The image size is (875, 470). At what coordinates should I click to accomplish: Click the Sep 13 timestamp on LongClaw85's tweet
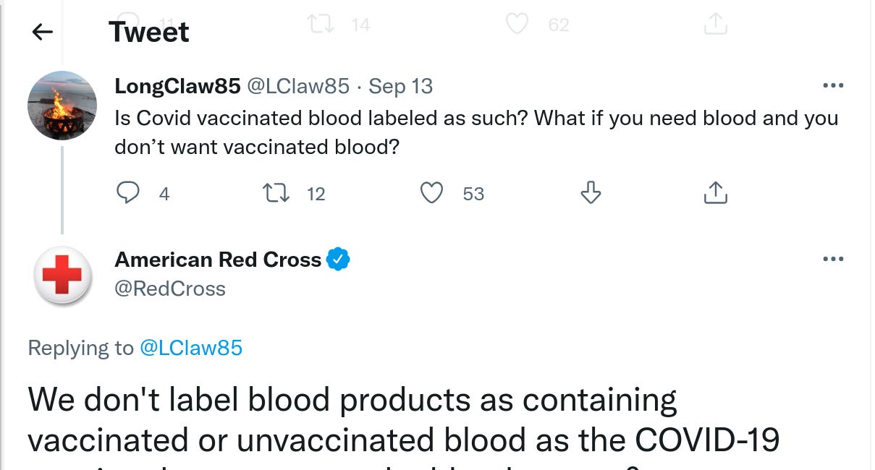pyautogui.click(x=400, y=85)
